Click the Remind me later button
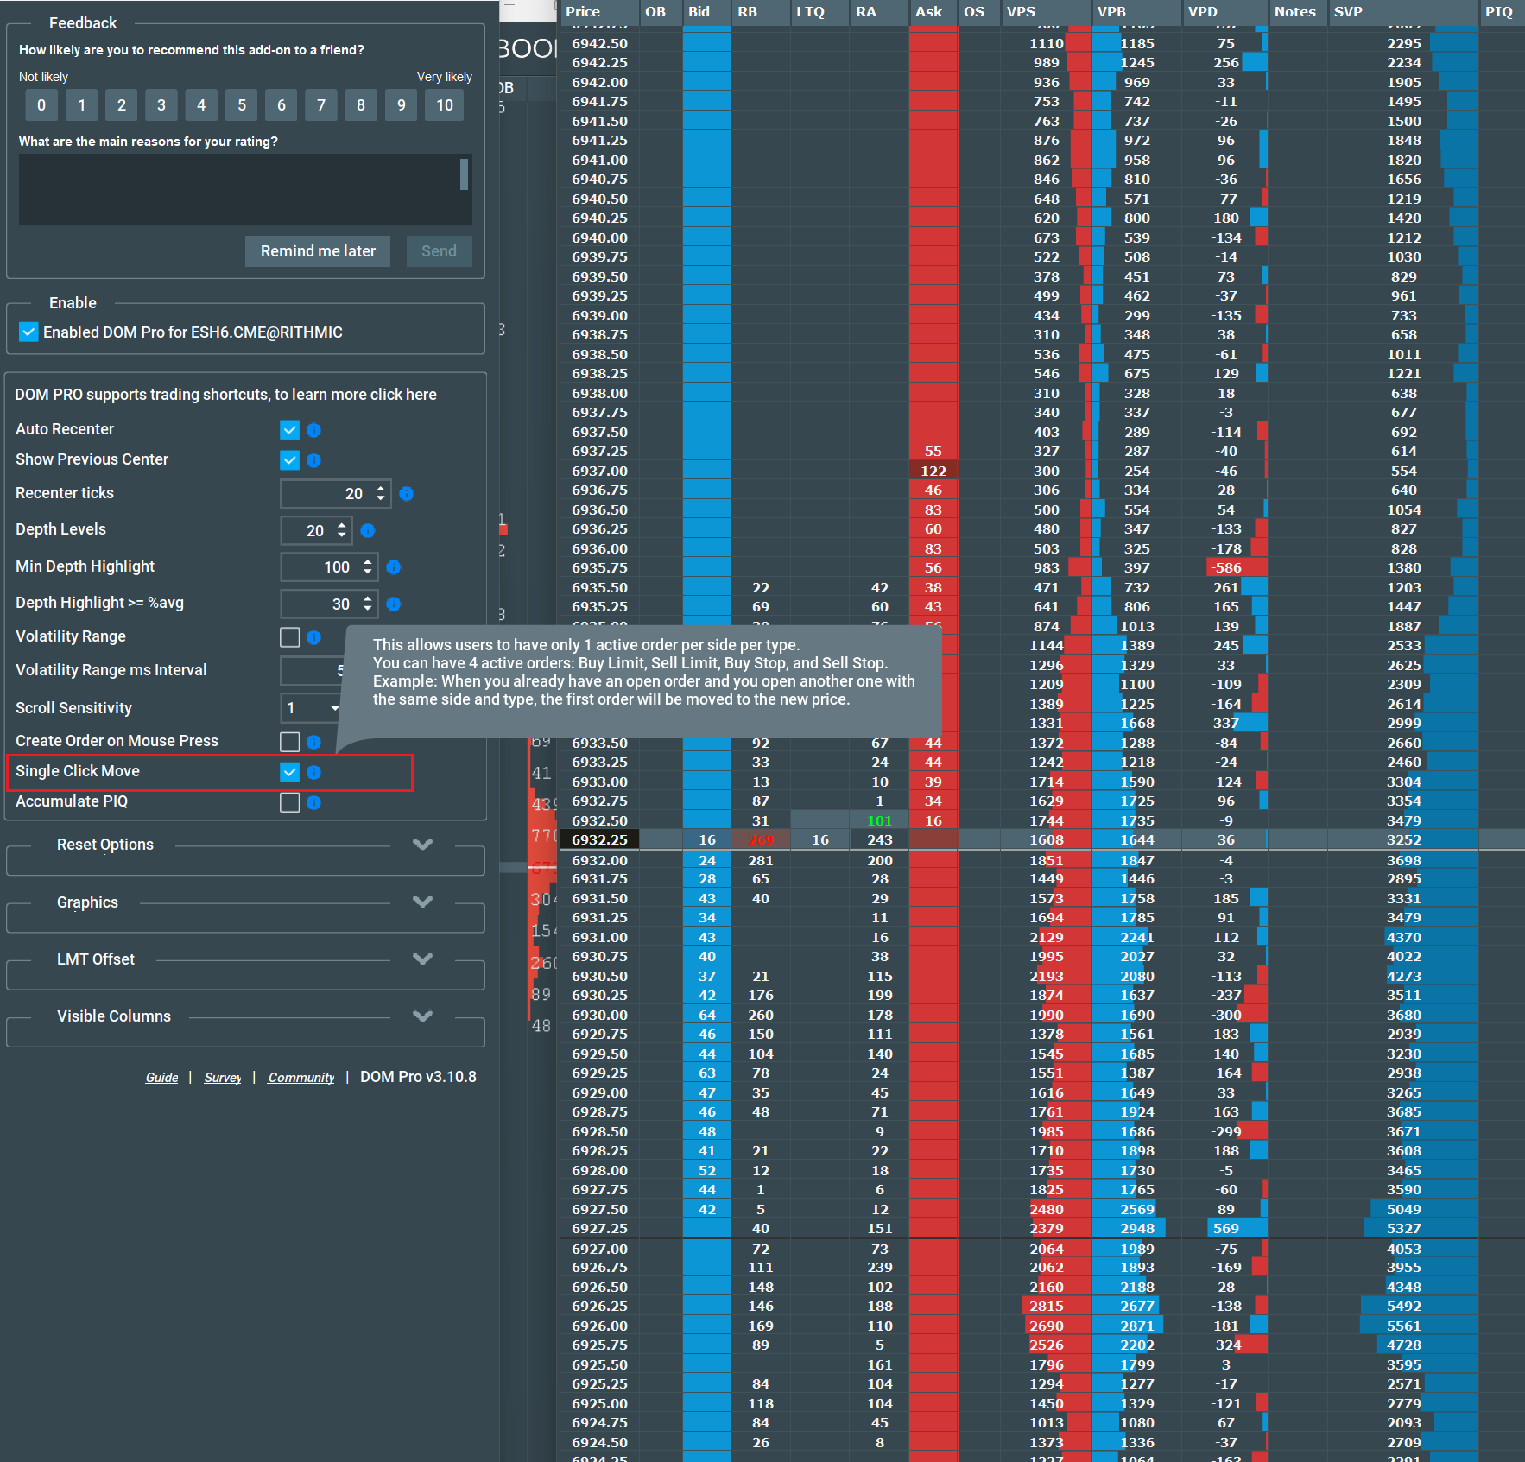The image size is (1525, 1462). [x=318, y=251]
